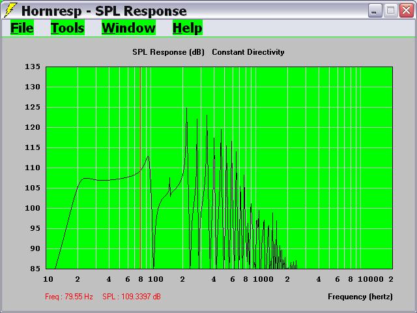Close the SPL Response window
The width and height of the screenshot is (417, 313).
click(407, 11)
